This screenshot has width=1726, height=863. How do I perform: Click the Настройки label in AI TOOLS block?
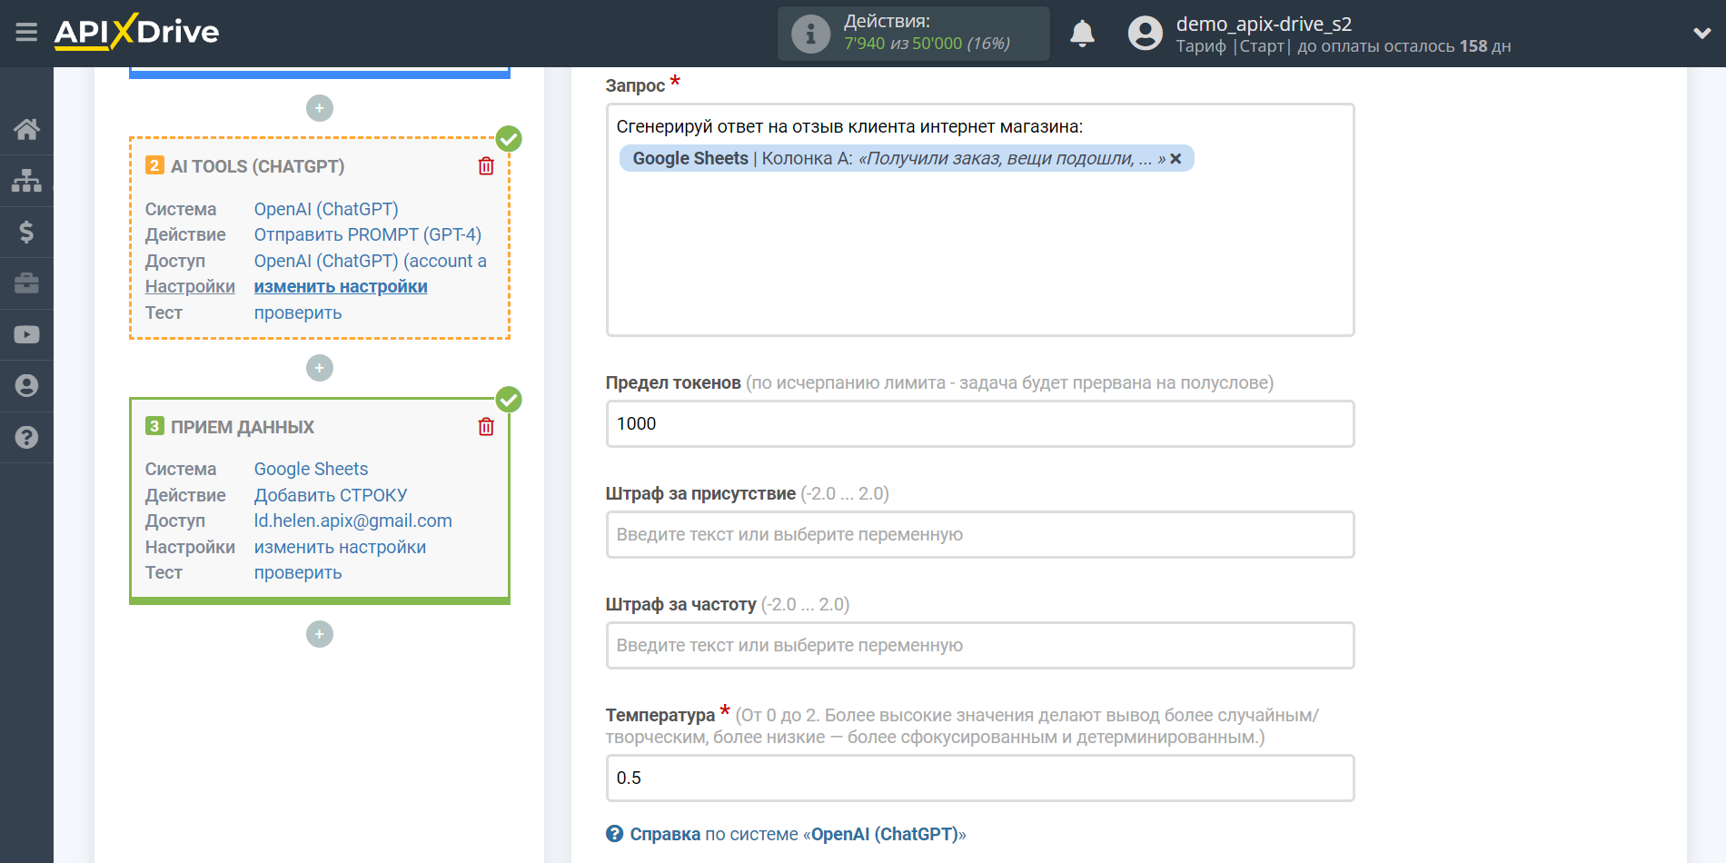point(190,286)
